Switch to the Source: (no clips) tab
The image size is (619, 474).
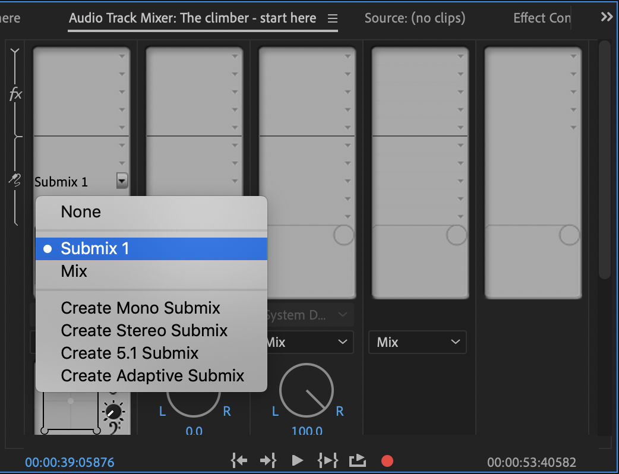413,18
